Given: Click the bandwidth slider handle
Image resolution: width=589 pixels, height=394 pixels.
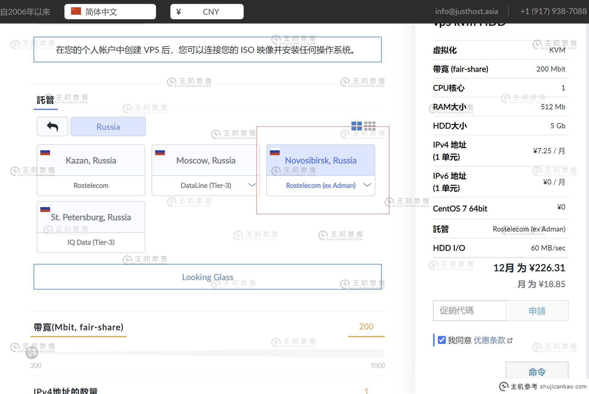Looking at the screenshot, I should click(32, 353).
